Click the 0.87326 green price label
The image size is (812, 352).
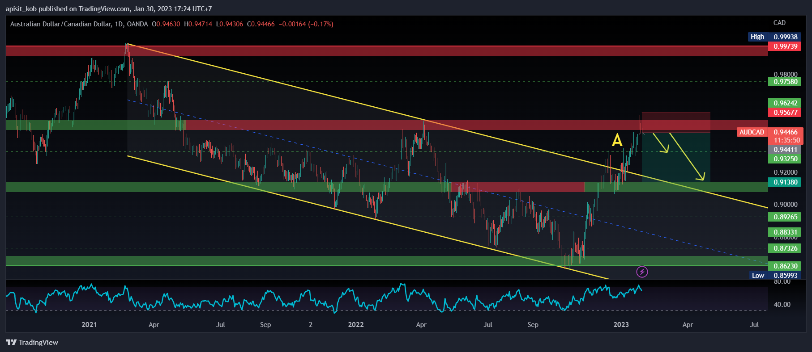(786, 248)
